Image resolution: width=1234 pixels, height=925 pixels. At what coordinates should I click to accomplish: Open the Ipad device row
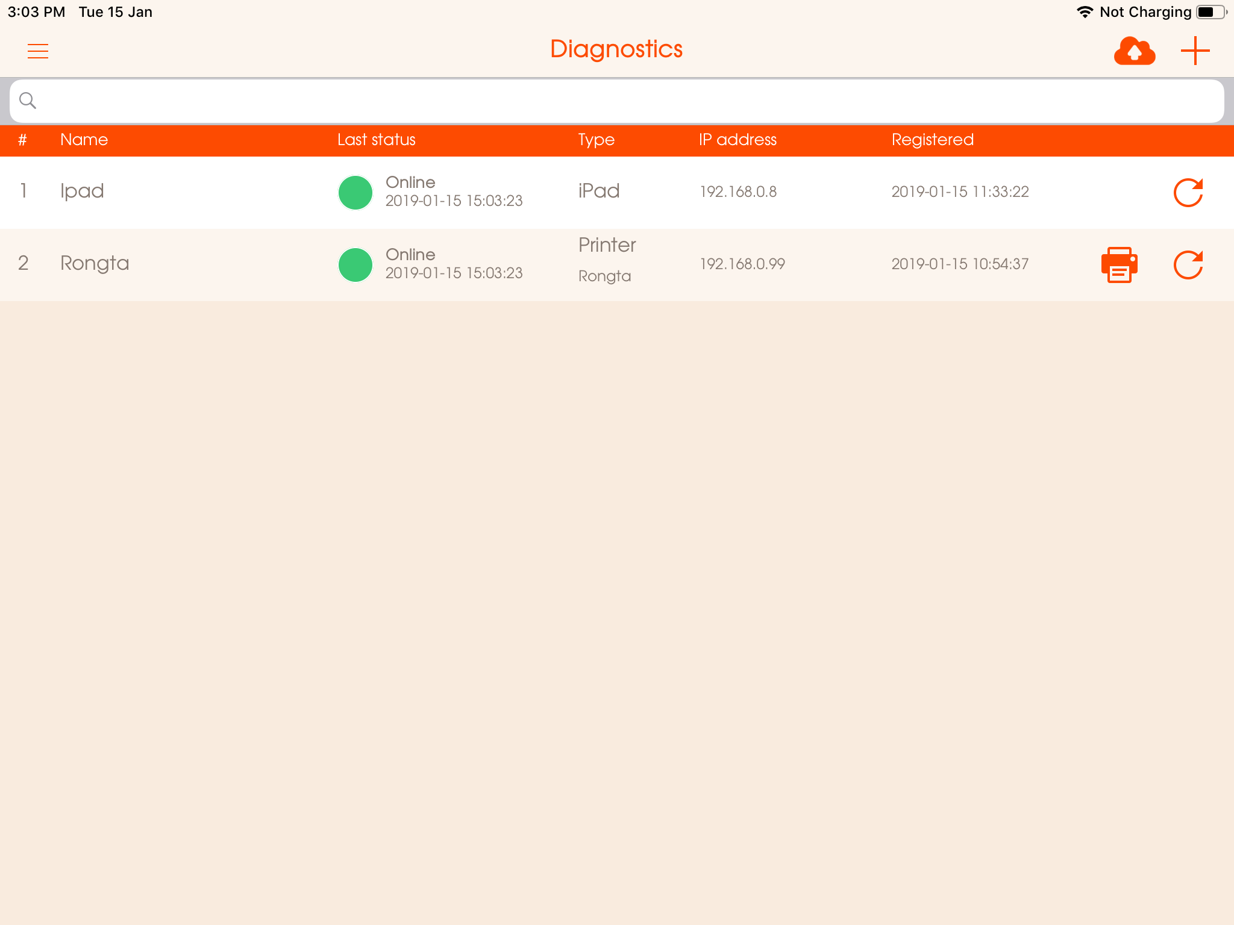pyautogui.click(x=617, y=193)
